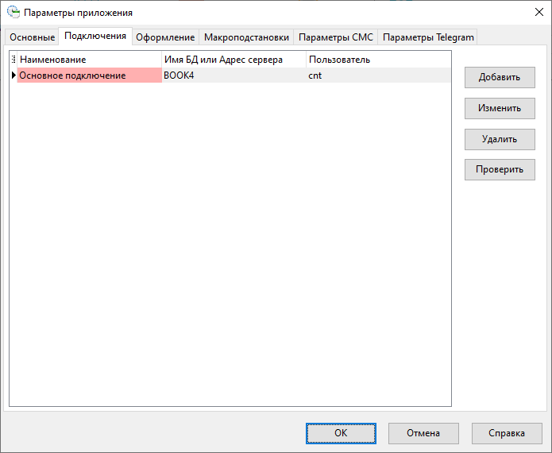This screenshot has height=453, width=552.
Task: Select the BOOK4 database cell
Action: coord(234,75)
